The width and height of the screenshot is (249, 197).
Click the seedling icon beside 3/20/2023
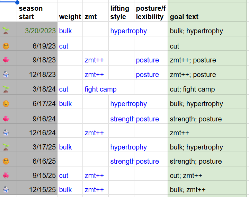(x=6, y=31)
